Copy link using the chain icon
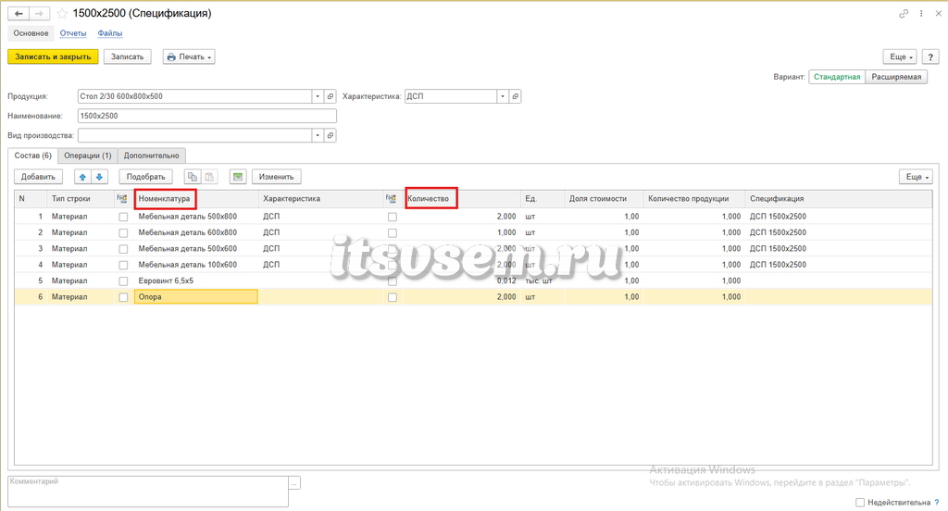 904,13
